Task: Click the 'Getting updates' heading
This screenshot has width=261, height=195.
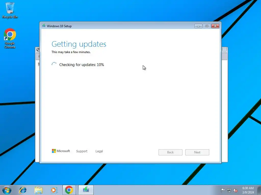Action: (79, 44)
